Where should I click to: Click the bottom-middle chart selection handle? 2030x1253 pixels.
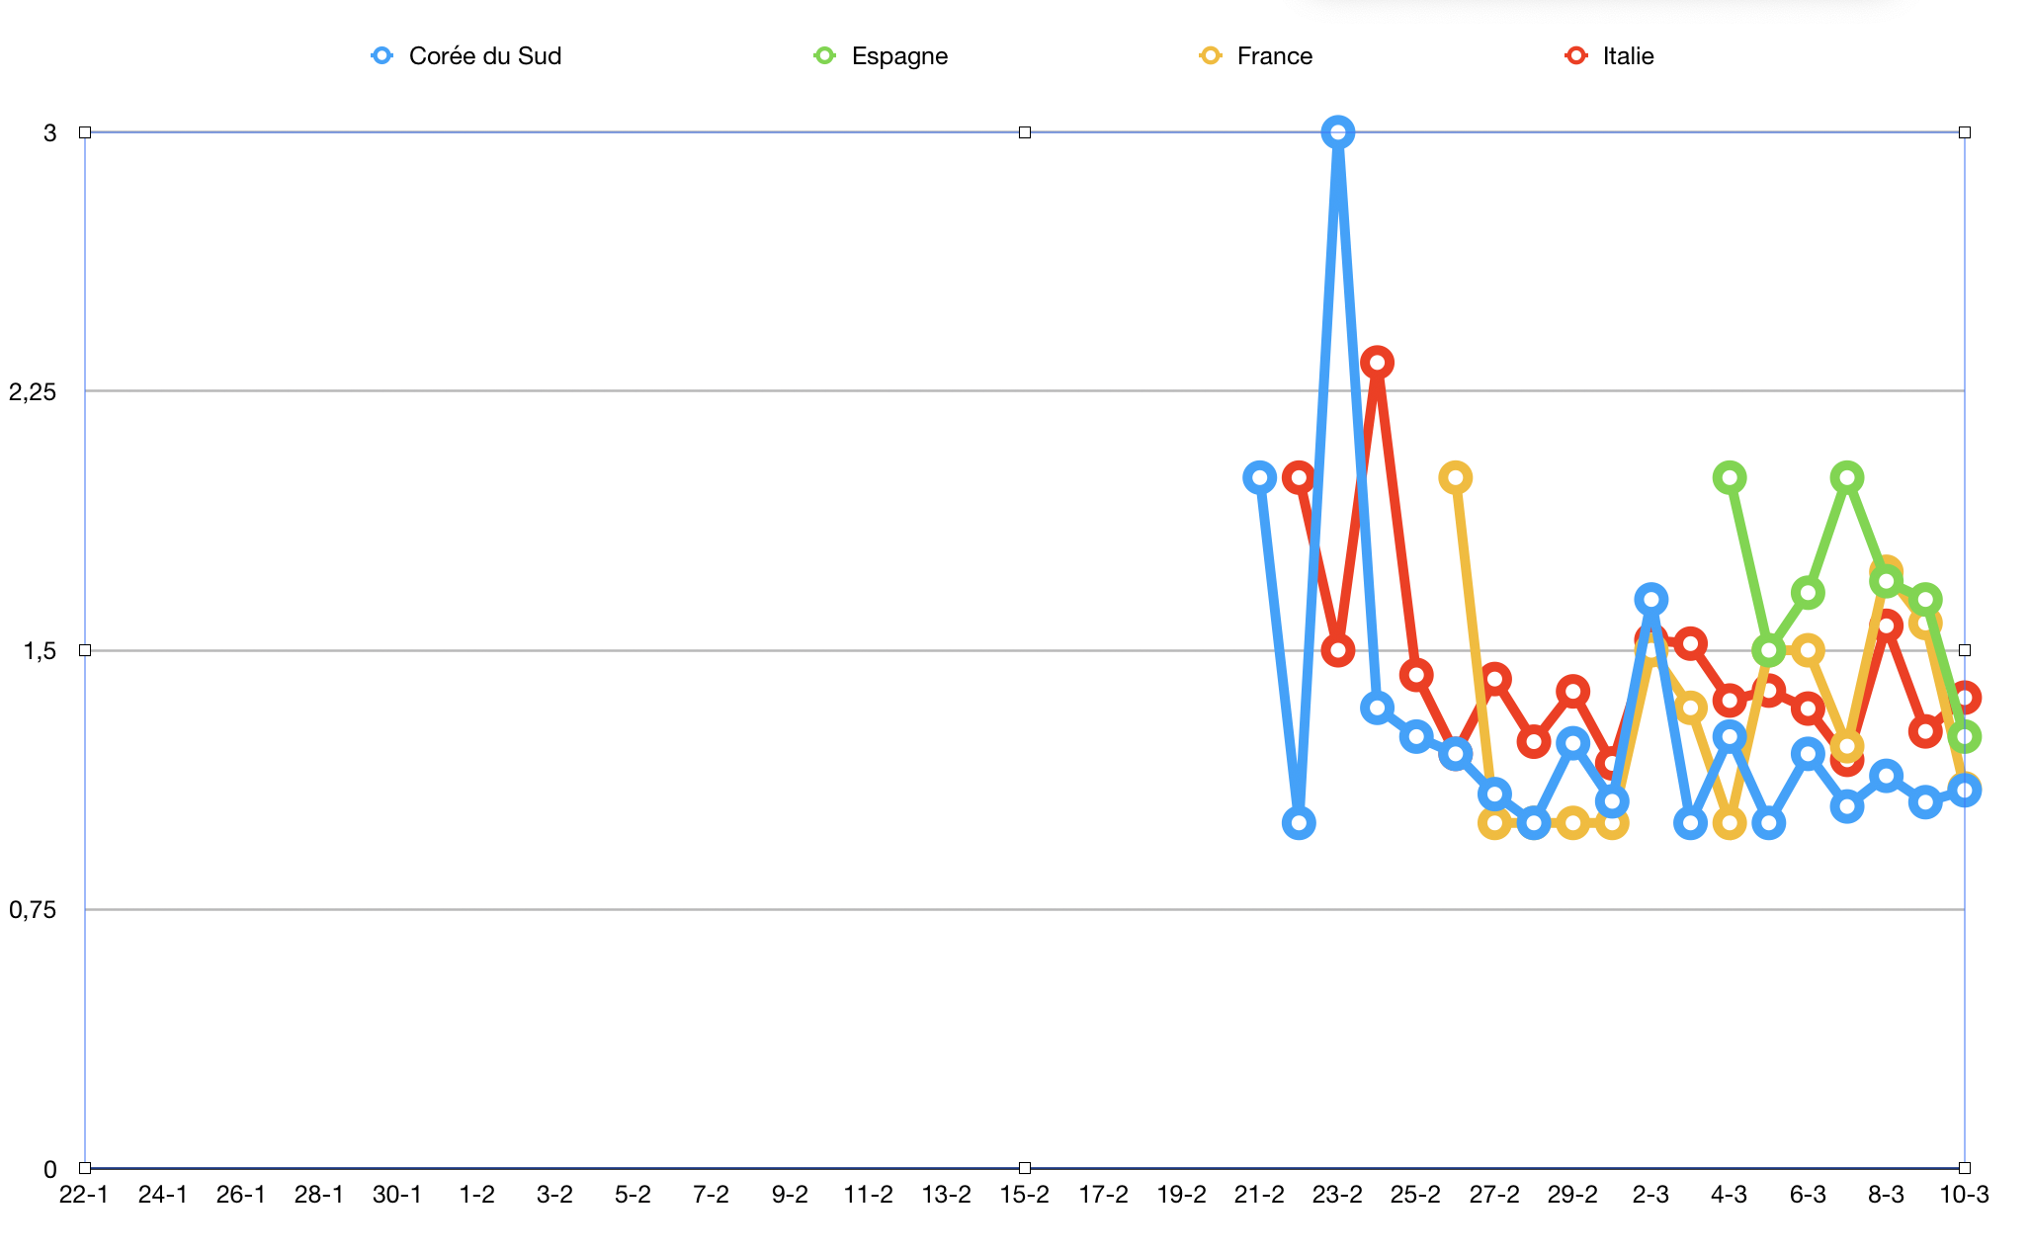(x=1025, y=1168)
